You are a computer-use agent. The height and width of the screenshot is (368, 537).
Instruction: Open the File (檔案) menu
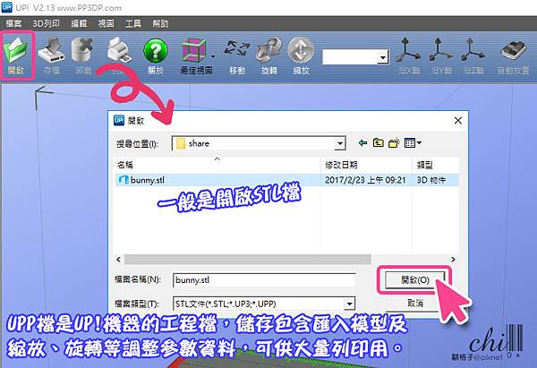click(x=13, y=23)
